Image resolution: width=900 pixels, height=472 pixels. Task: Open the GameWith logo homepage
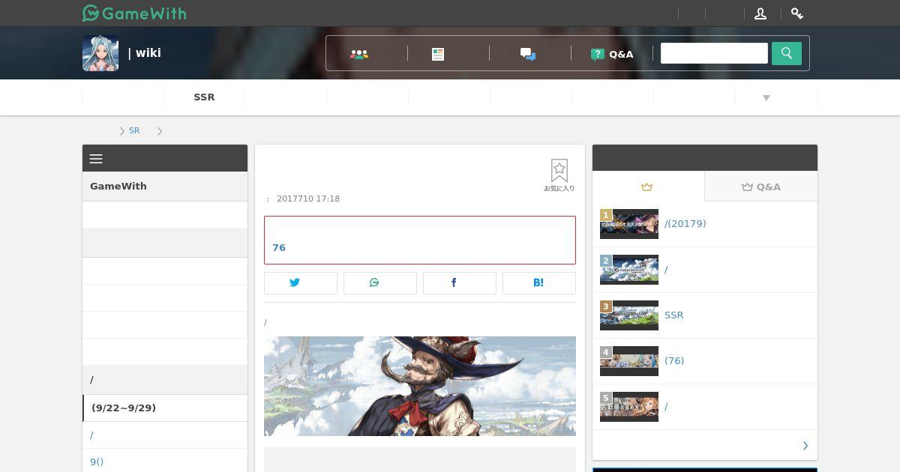(x=134, y=13)
